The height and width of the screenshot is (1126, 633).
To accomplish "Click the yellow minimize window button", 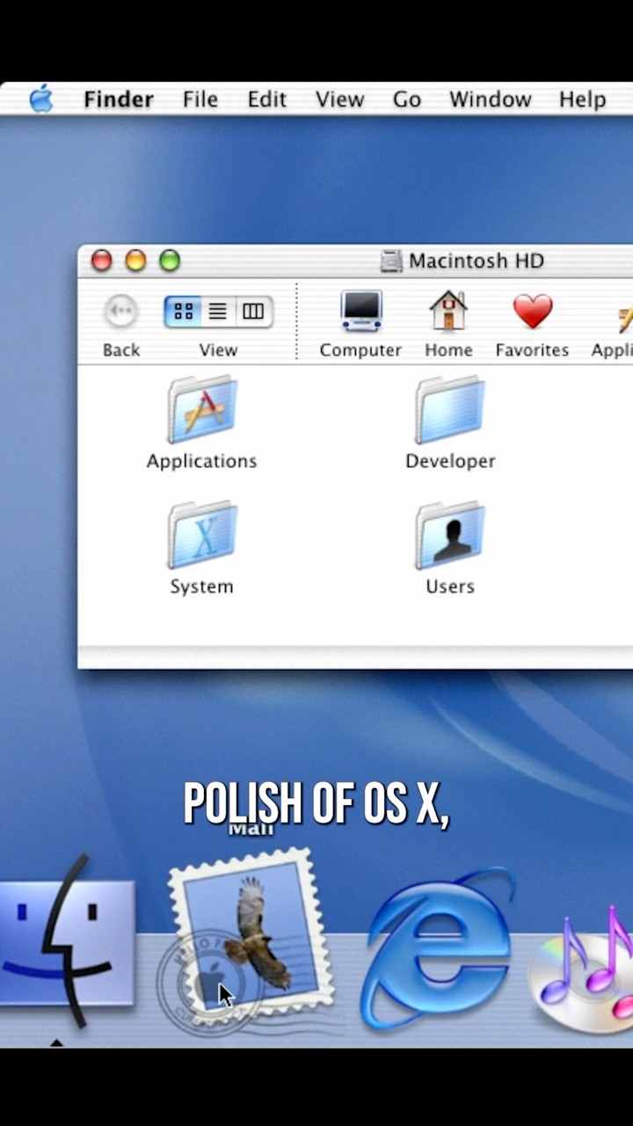I will click(x=135, y=260).
